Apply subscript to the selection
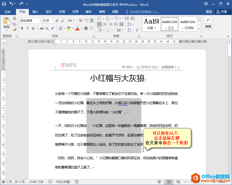This screenshot has width=232, height=185. coord(47,28)
